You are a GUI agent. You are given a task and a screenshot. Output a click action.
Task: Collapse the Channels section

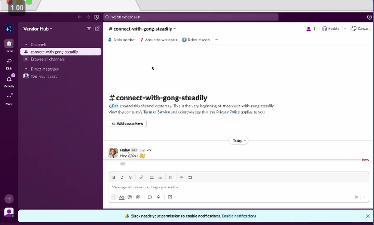point(26,44)
